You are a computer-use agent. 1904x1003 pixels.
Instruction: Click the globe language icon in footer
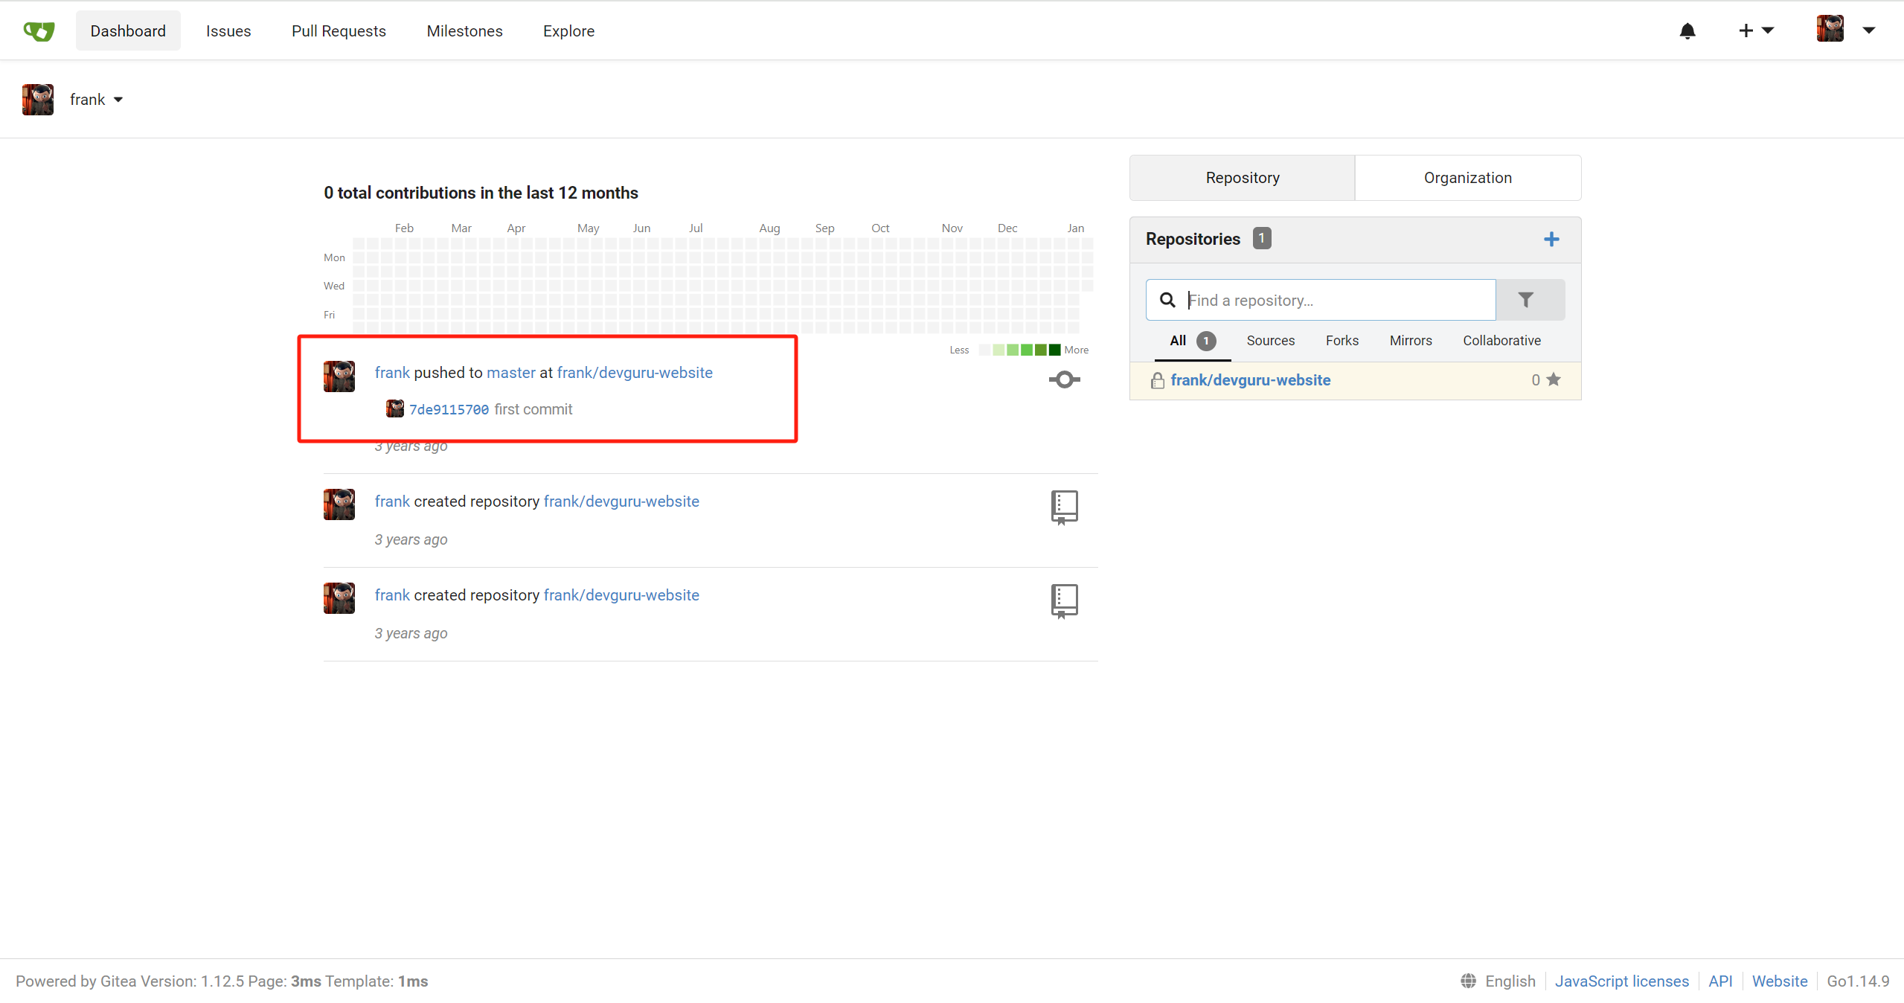(x=1468, y=981)
